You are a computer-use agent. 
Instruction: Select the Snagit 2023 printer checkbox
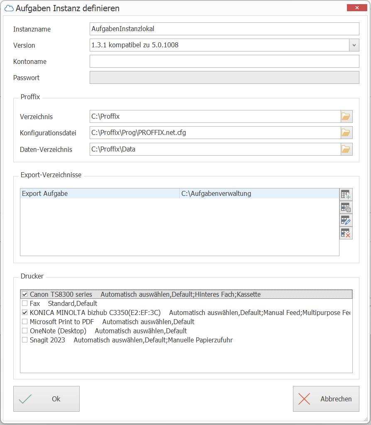(24, 340)
